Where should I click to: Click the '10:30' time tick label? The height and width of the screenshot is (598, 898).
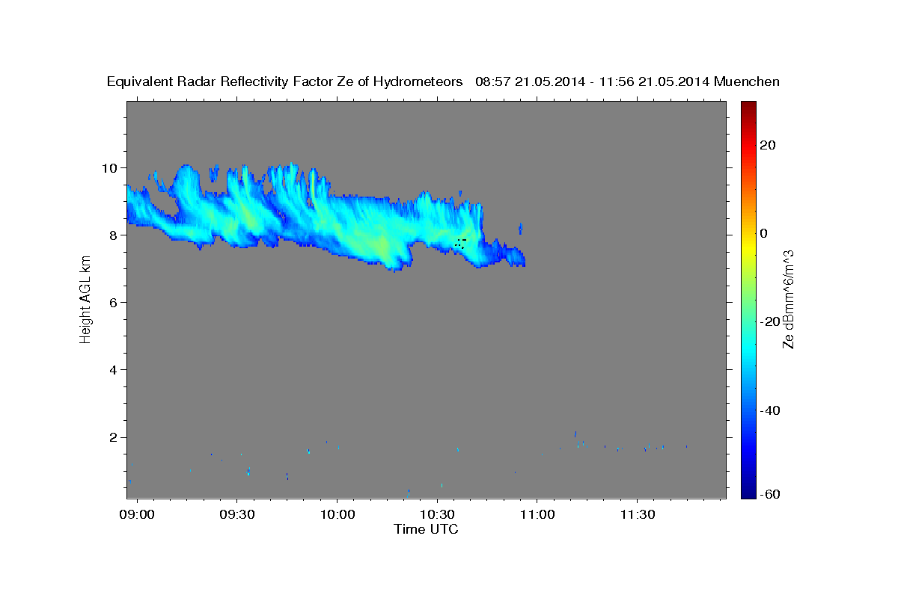[x=437, y=515]
